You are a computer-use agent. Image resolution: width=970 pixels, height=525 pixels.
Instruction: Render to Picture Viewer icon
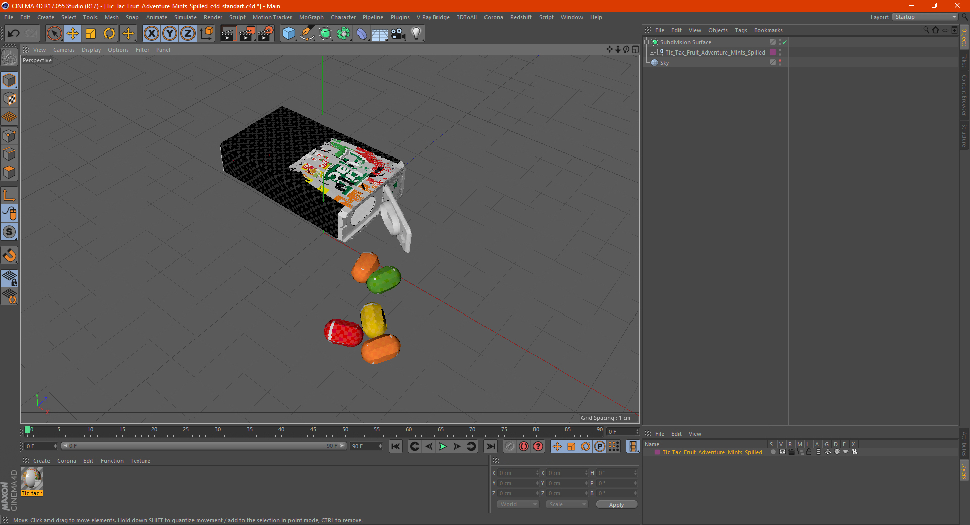pyautogui.click(x=247, y=34)
